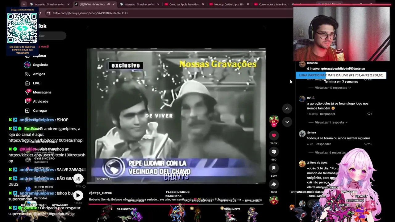395x222 pixels.
Task: Open commenter Bisonho's username
Action: [312, 63]
